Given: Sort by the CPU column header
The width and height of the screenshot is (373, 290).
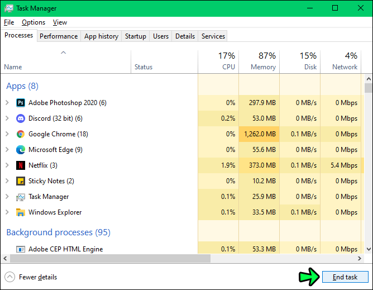Looking at the screenshot, I should tap(218, 61).
